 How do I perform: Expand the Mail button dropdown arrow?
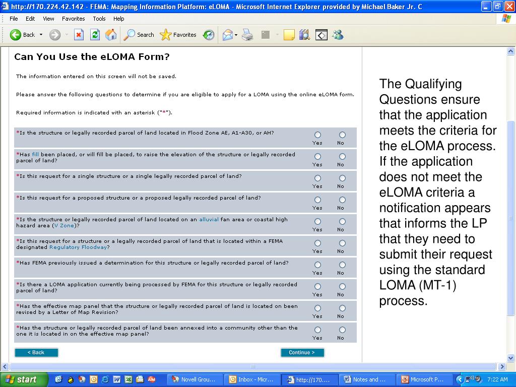point(236,35)
